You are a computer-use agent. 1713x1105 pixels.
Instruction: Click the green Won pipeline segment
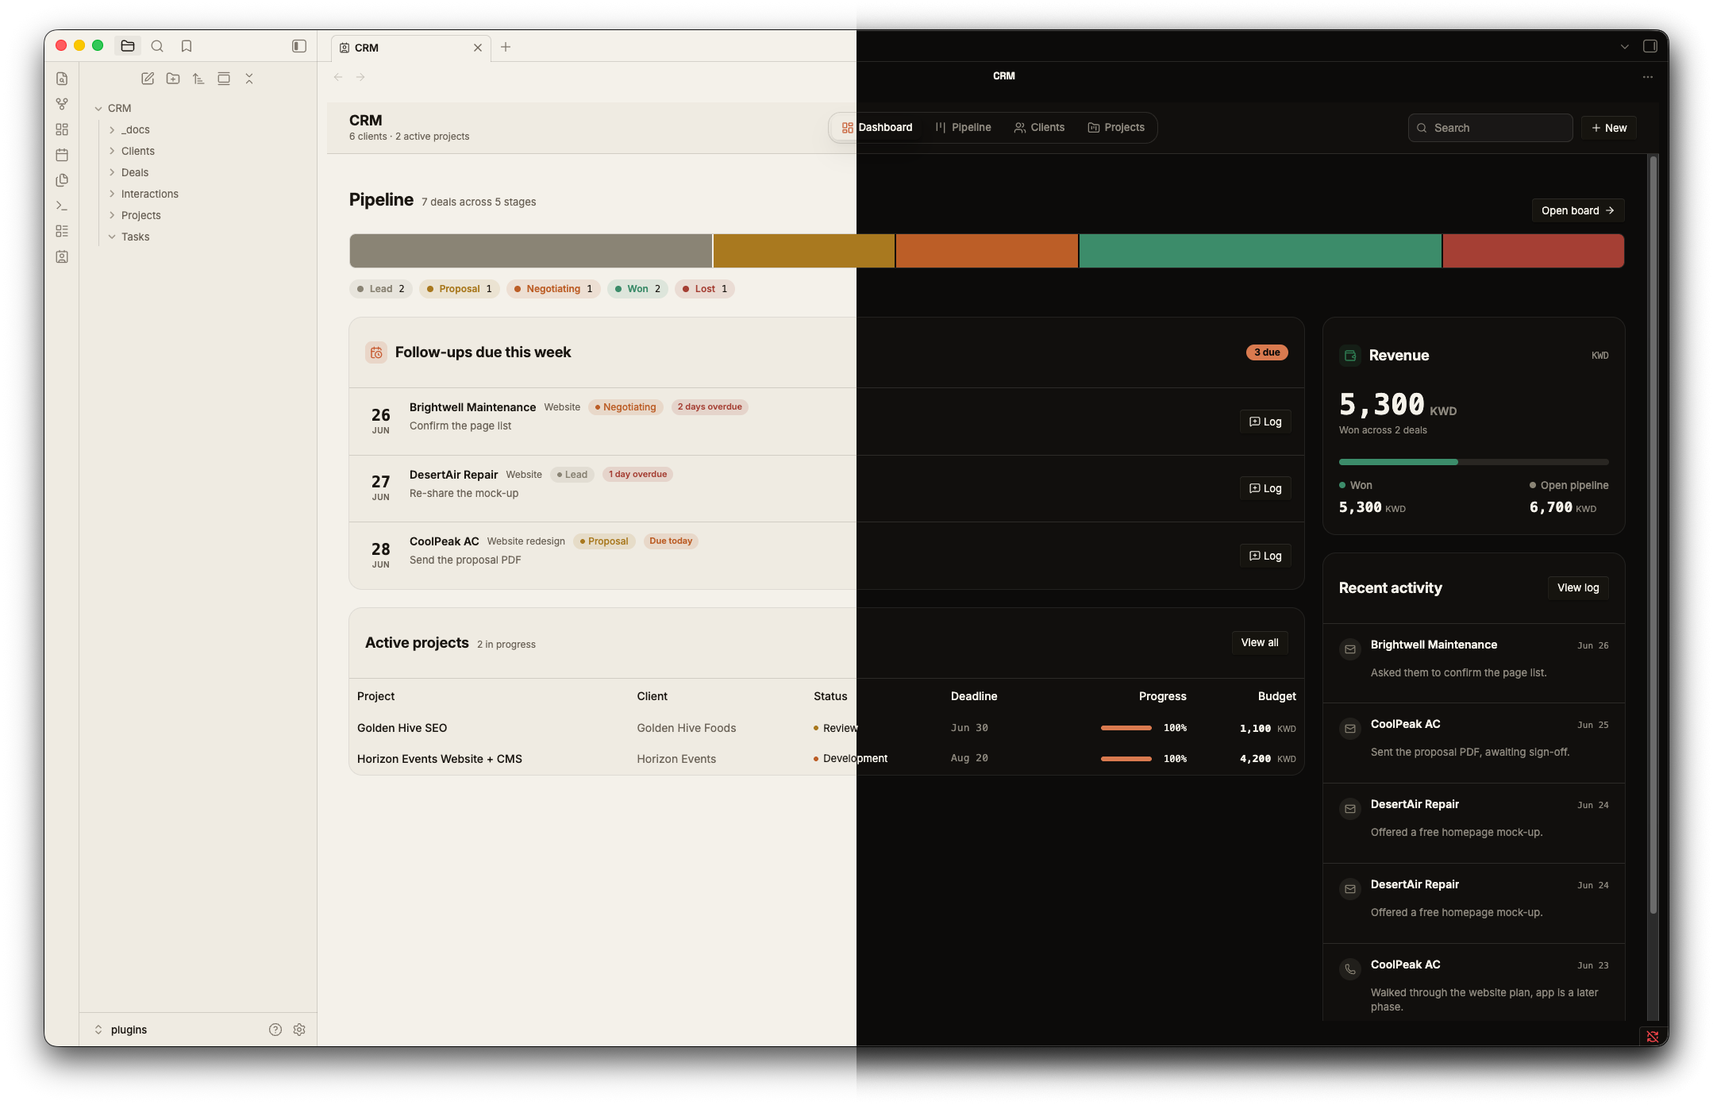[x=1260, y=251]
